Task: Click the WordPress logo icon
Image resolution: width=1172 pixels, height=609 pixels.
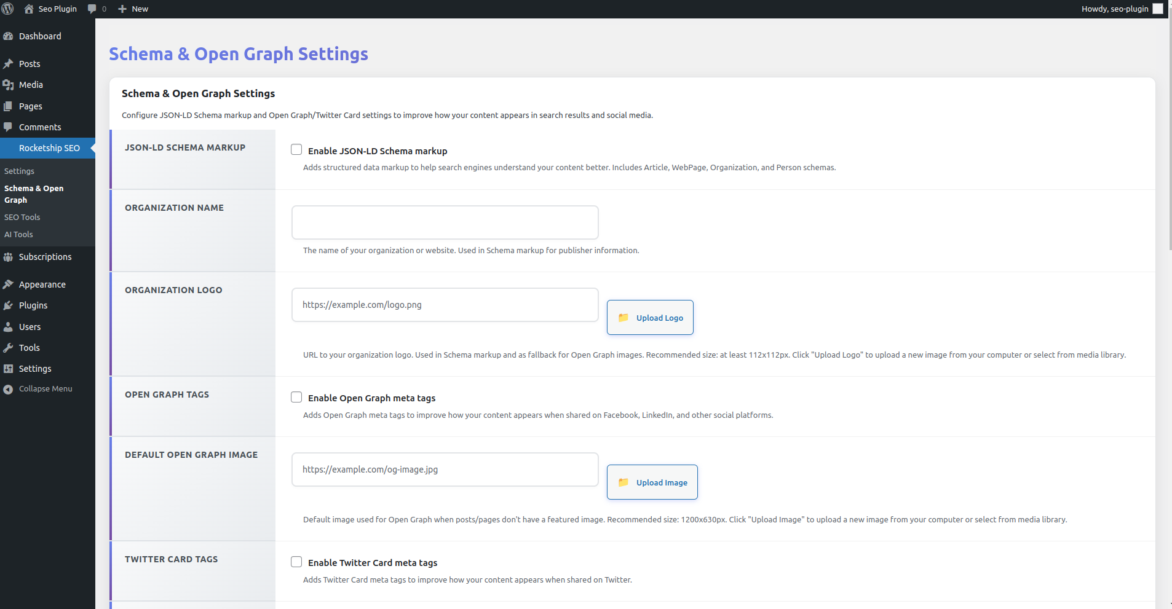Action: pos(8,9)
